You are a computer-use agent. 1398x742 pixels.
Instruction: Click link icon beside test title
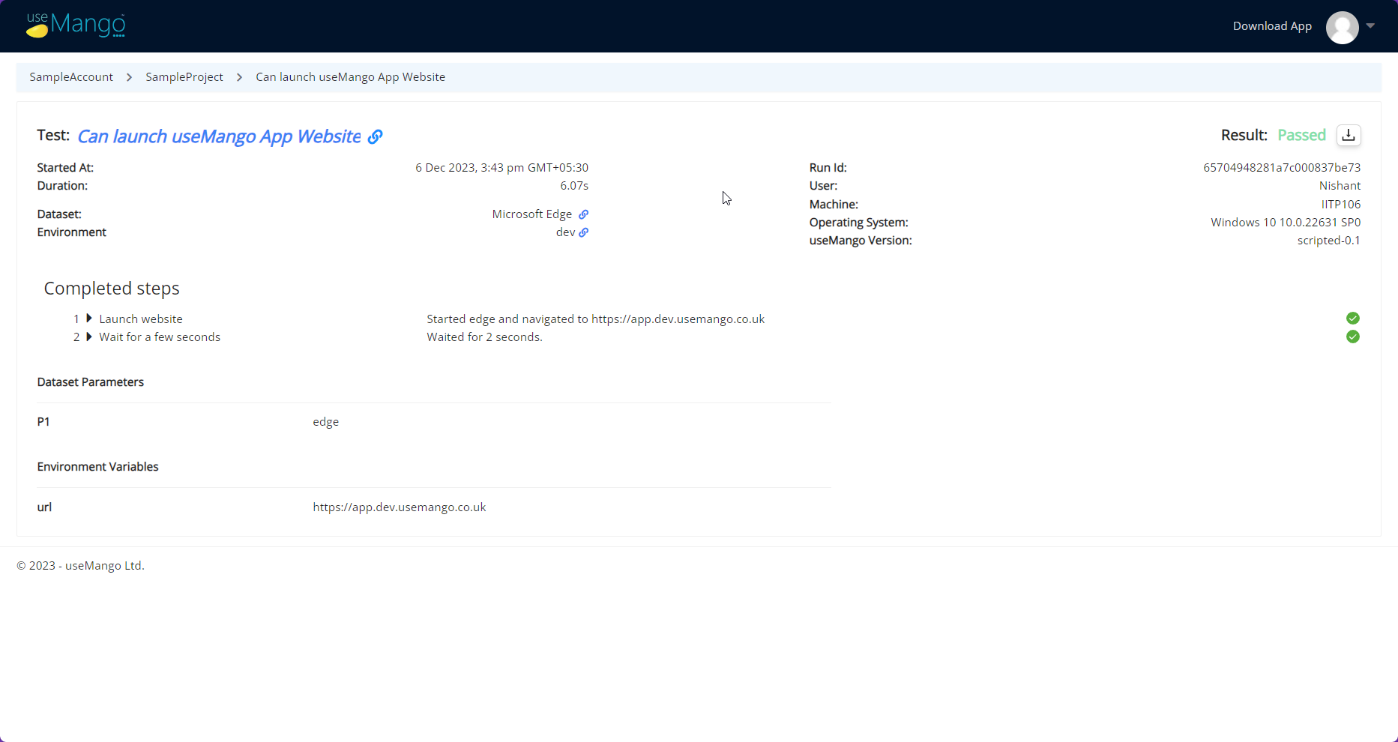[x=375, y=136]
